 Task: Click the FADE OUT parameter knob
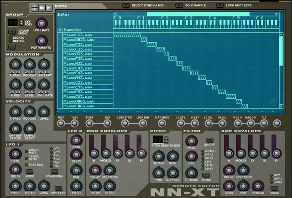250,123
